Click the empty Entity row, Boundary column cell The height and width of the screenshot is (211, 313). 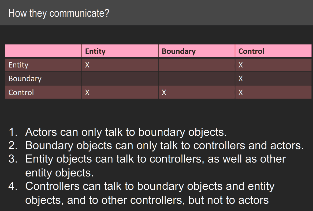[x=197, y=65]
